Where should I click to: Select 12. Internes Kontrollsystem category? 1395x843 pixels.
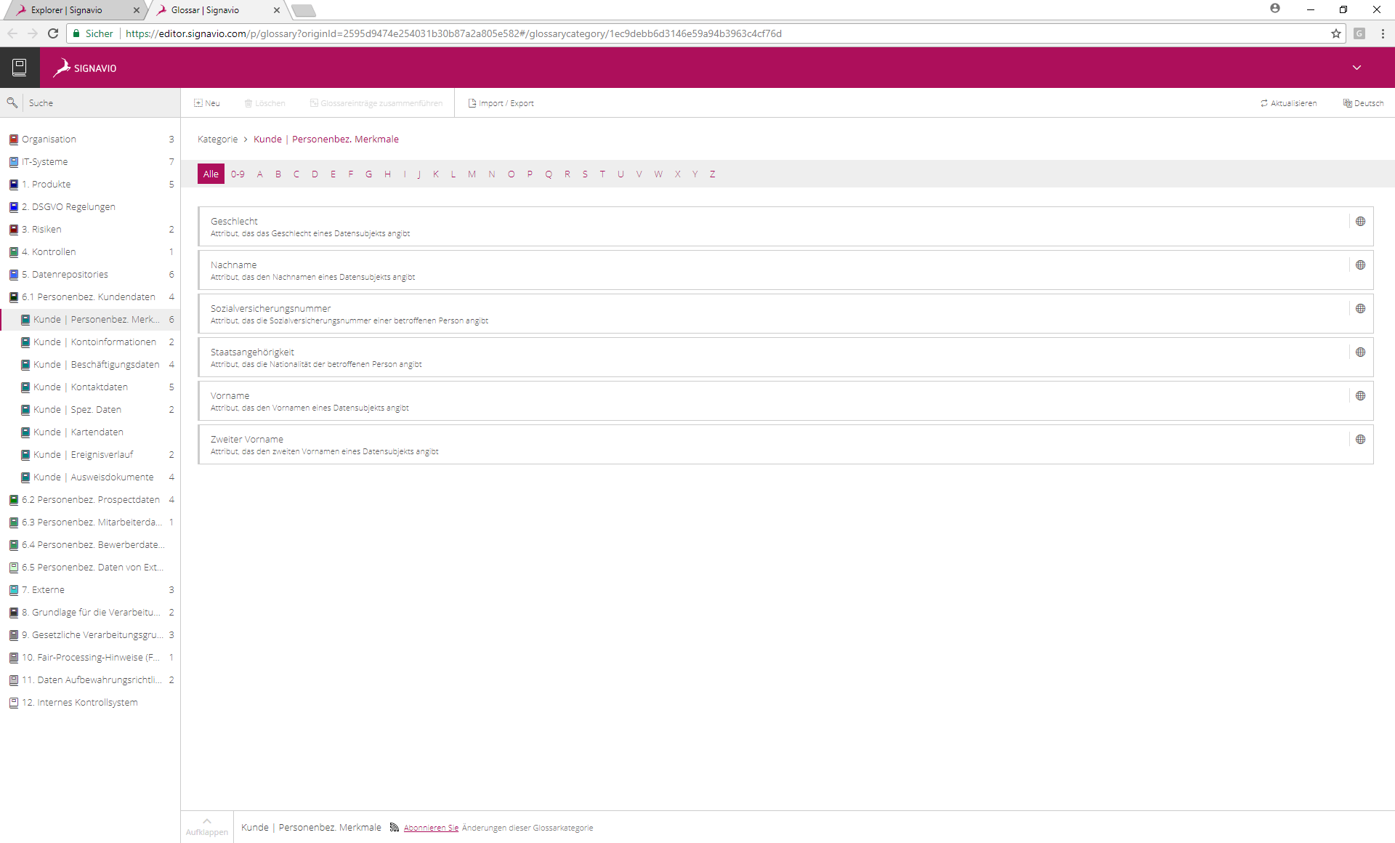(x=90, y=703)
